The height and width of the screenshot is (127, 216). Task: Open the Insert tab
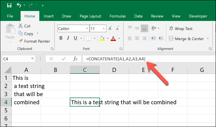[48, 16]
